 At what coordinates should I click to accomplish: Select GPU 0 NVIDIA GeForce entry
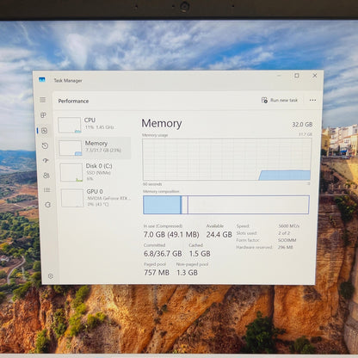(96, 198)
